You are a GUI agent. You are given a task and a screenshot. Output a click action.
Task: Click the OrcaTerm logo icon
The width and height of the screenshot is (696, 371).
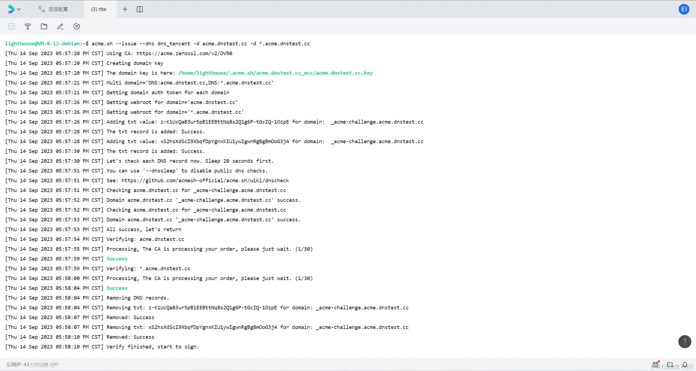tap(11, 9)
